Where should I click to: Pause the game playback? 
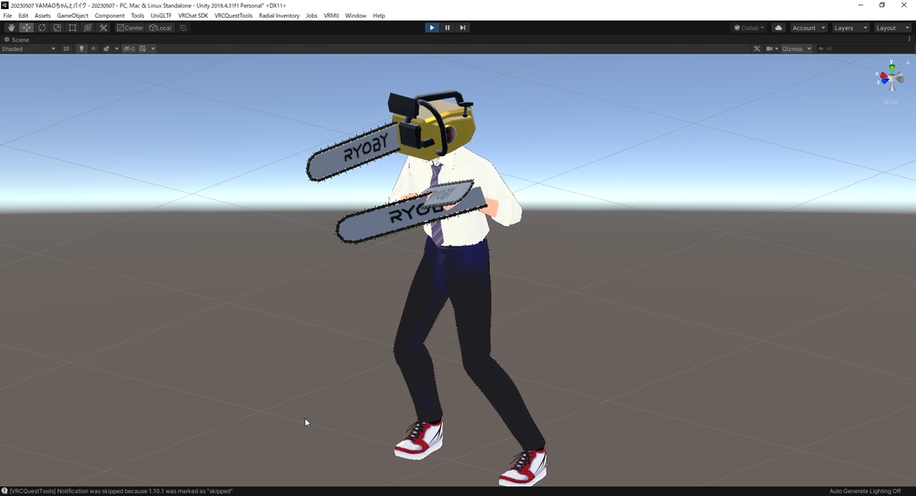[x=447, y=28]
